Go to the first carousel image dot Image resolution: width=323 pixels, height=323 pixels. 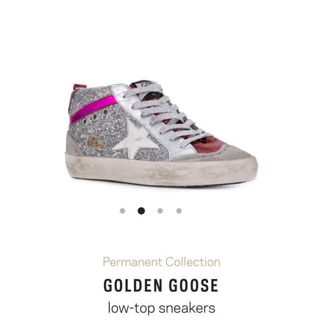pyautogui.click(x=123, y=211)
